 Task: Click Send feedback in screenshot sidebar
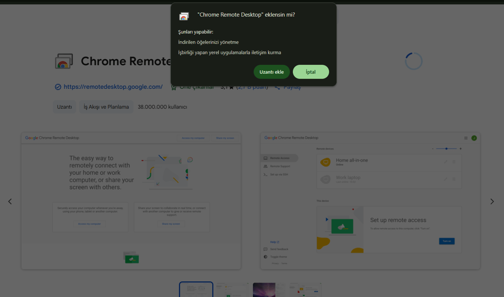tap(276, 249)
